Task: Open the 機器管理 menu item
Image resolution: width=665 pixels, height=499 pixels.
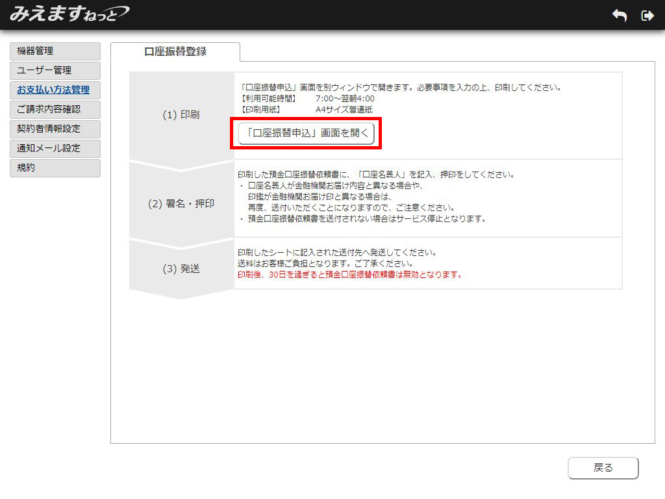Action: pos(55,51)
